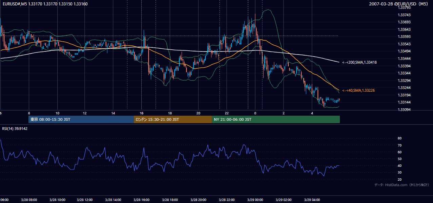Click the RSI scale value 60
Viewport: 433px width, 203px height.
point(399,152)
